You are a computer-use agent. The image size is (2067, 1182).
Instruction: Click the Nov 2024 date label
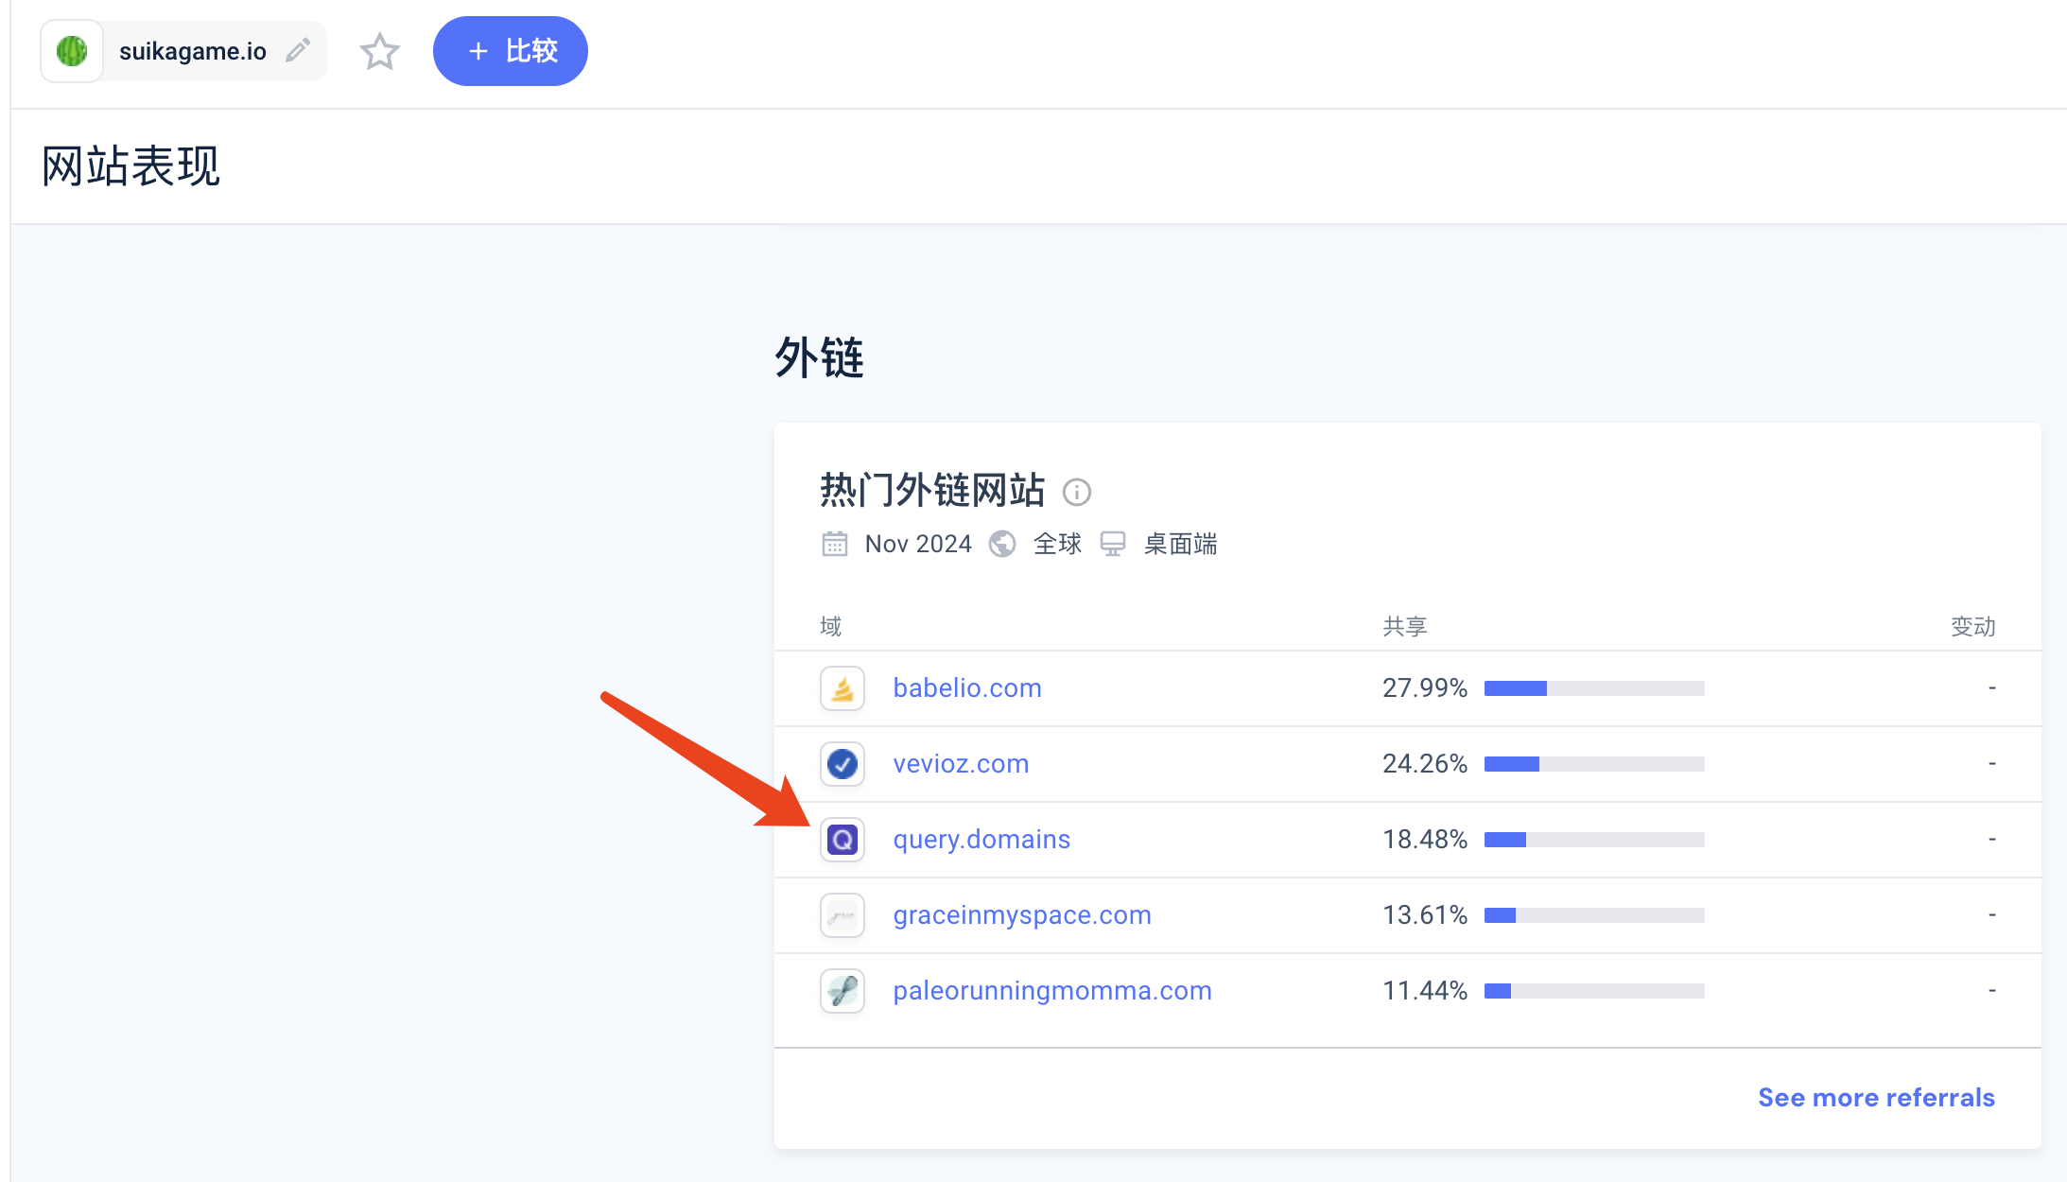click(918, 544)
